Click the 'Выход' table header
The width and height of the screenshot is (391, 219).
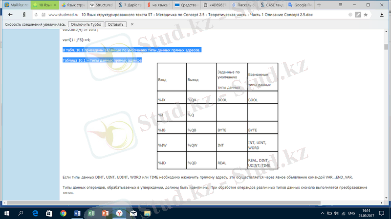pos(201,77)
